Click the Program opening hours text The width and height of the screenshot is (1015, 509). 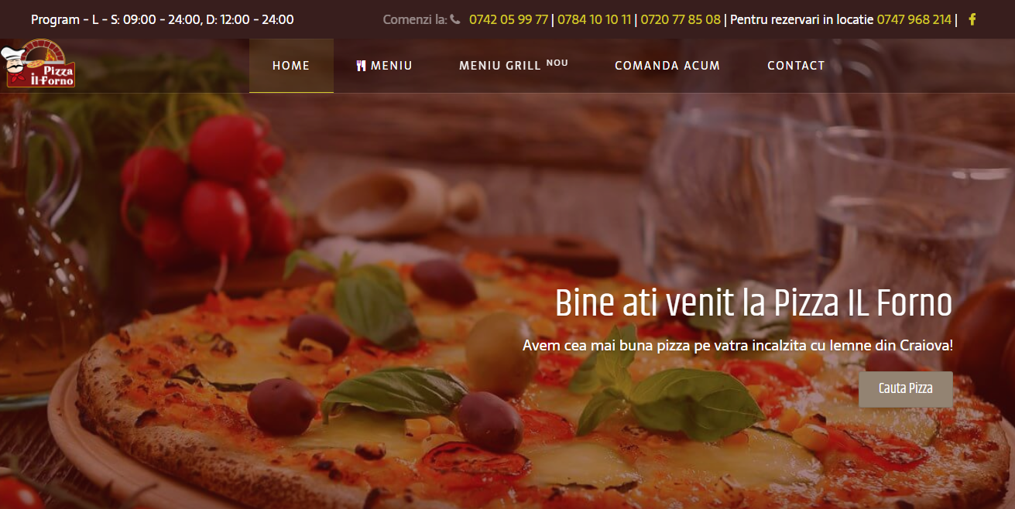(x=163, y=19)
